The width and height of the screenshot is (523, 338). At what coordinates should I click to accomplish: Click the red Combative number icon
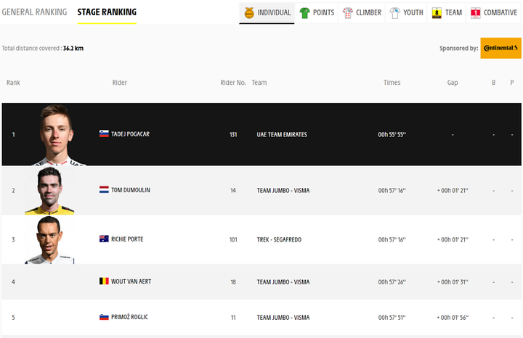pos(475,13)
